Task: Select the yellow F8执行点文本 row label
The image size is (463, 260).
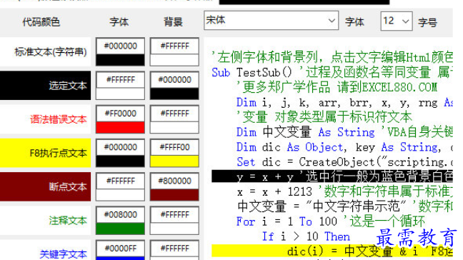Action: 45,153
